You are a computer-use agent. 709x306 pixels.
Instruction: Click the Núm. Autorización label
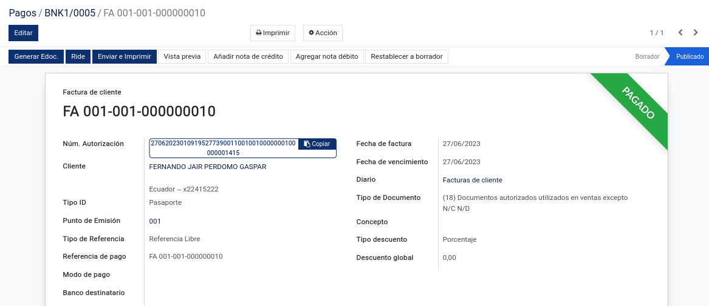93,144
